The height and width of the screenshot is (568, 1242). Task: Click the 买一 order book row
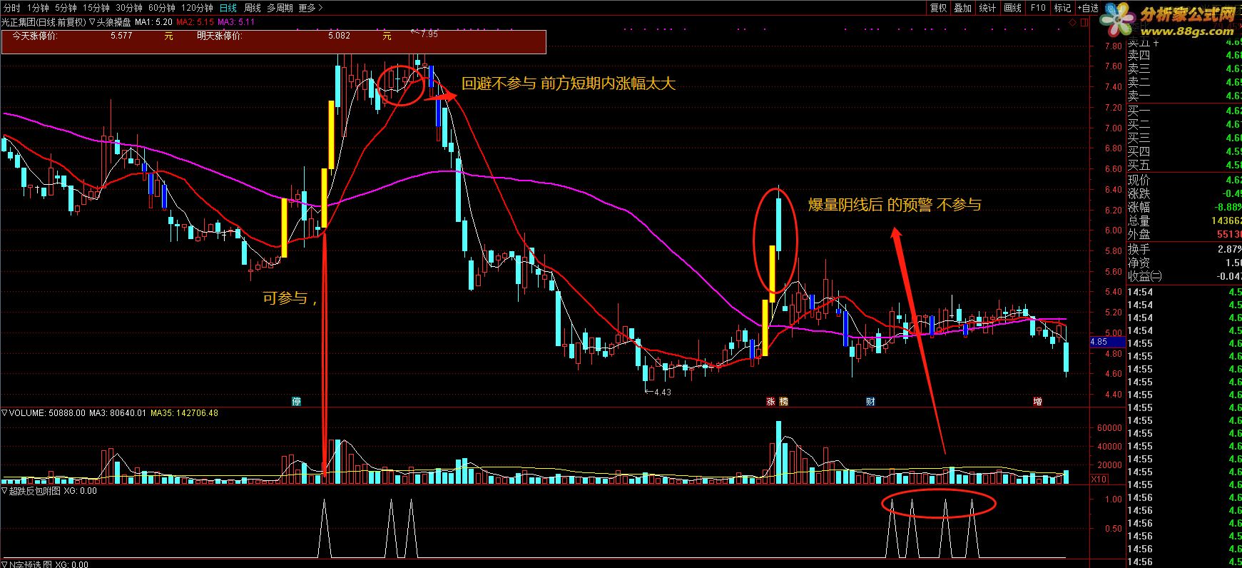point(1184,111)
